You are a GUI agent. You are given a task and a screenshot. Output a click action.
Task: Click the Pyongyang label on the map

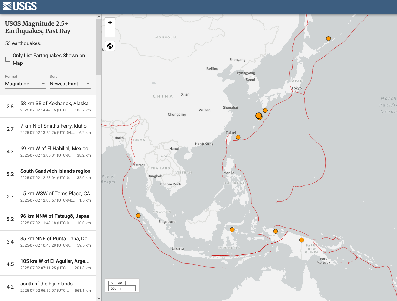(x=246, y=73)
